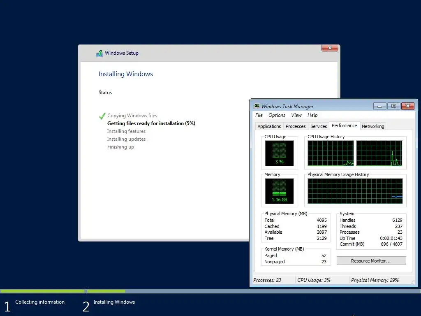Switch to the Applications tab

(269, 126)
